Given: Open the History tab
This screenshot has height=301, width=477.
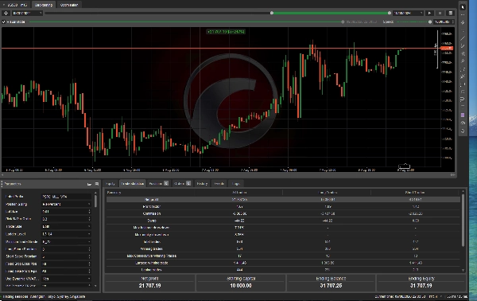Looking at the screenshot, I should coord(202,183).
